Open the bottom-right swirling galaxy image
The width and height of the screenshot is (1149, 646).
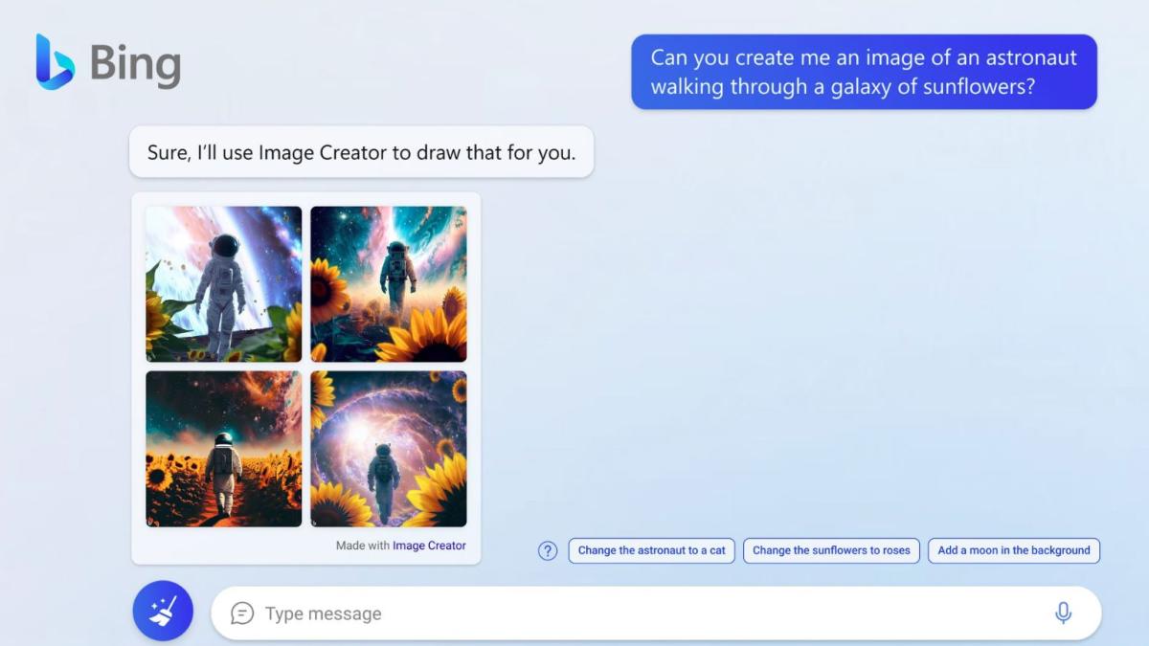(390, 450)
